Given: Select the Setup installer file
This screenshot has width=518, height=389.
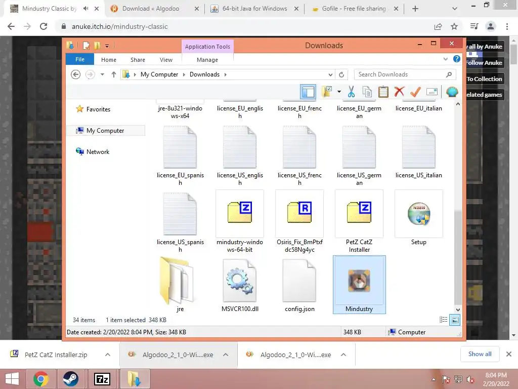Looking at the screenshot, I should pos(418,218).
